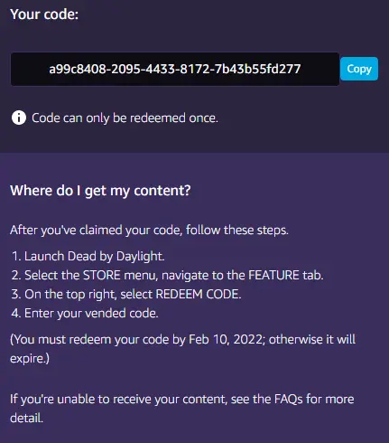The width and height of the screenshot is (389, 443).
Task: Click step 4 'Enter your vended code'
Action: 85,313
